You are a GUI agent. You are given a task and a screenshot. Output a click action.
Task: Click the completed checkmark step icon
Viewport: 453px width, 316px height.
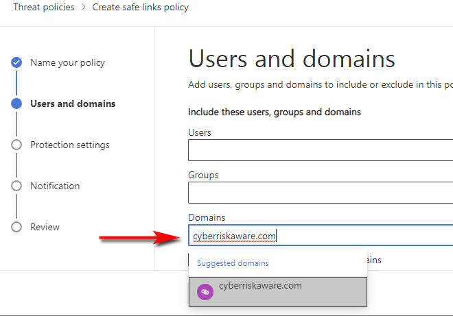pyautogui.click(x=16, y=62)
